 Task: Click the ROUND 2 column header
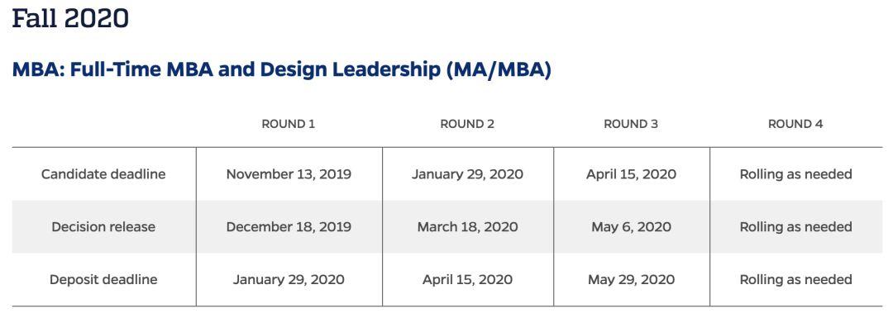(x=467, y=124)
